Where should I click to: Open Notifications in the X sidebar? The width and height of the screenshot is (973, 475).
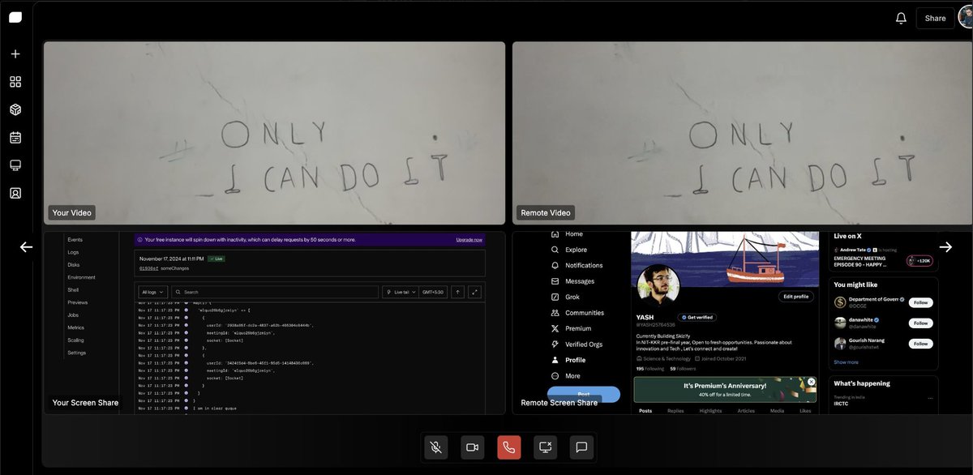(x=576, y=265)
